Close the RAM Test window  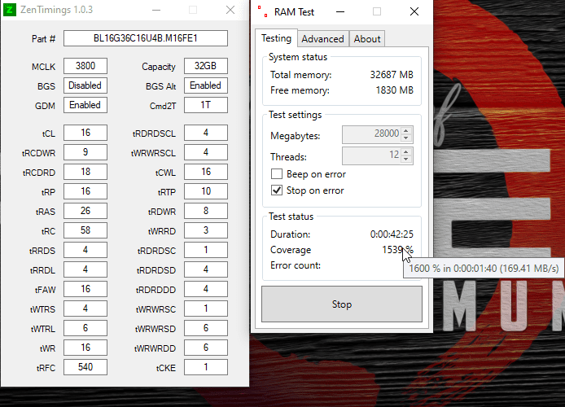point(414,12)
